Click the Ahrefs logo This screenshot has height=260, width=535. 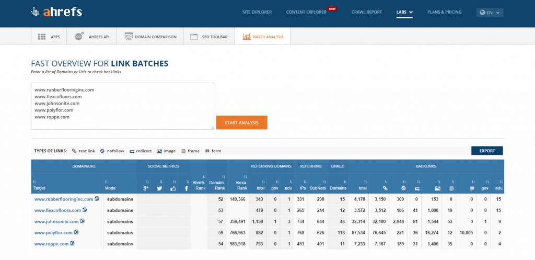click(56, 12)
